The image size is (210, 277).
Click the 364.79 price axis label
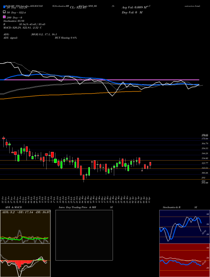205,144
